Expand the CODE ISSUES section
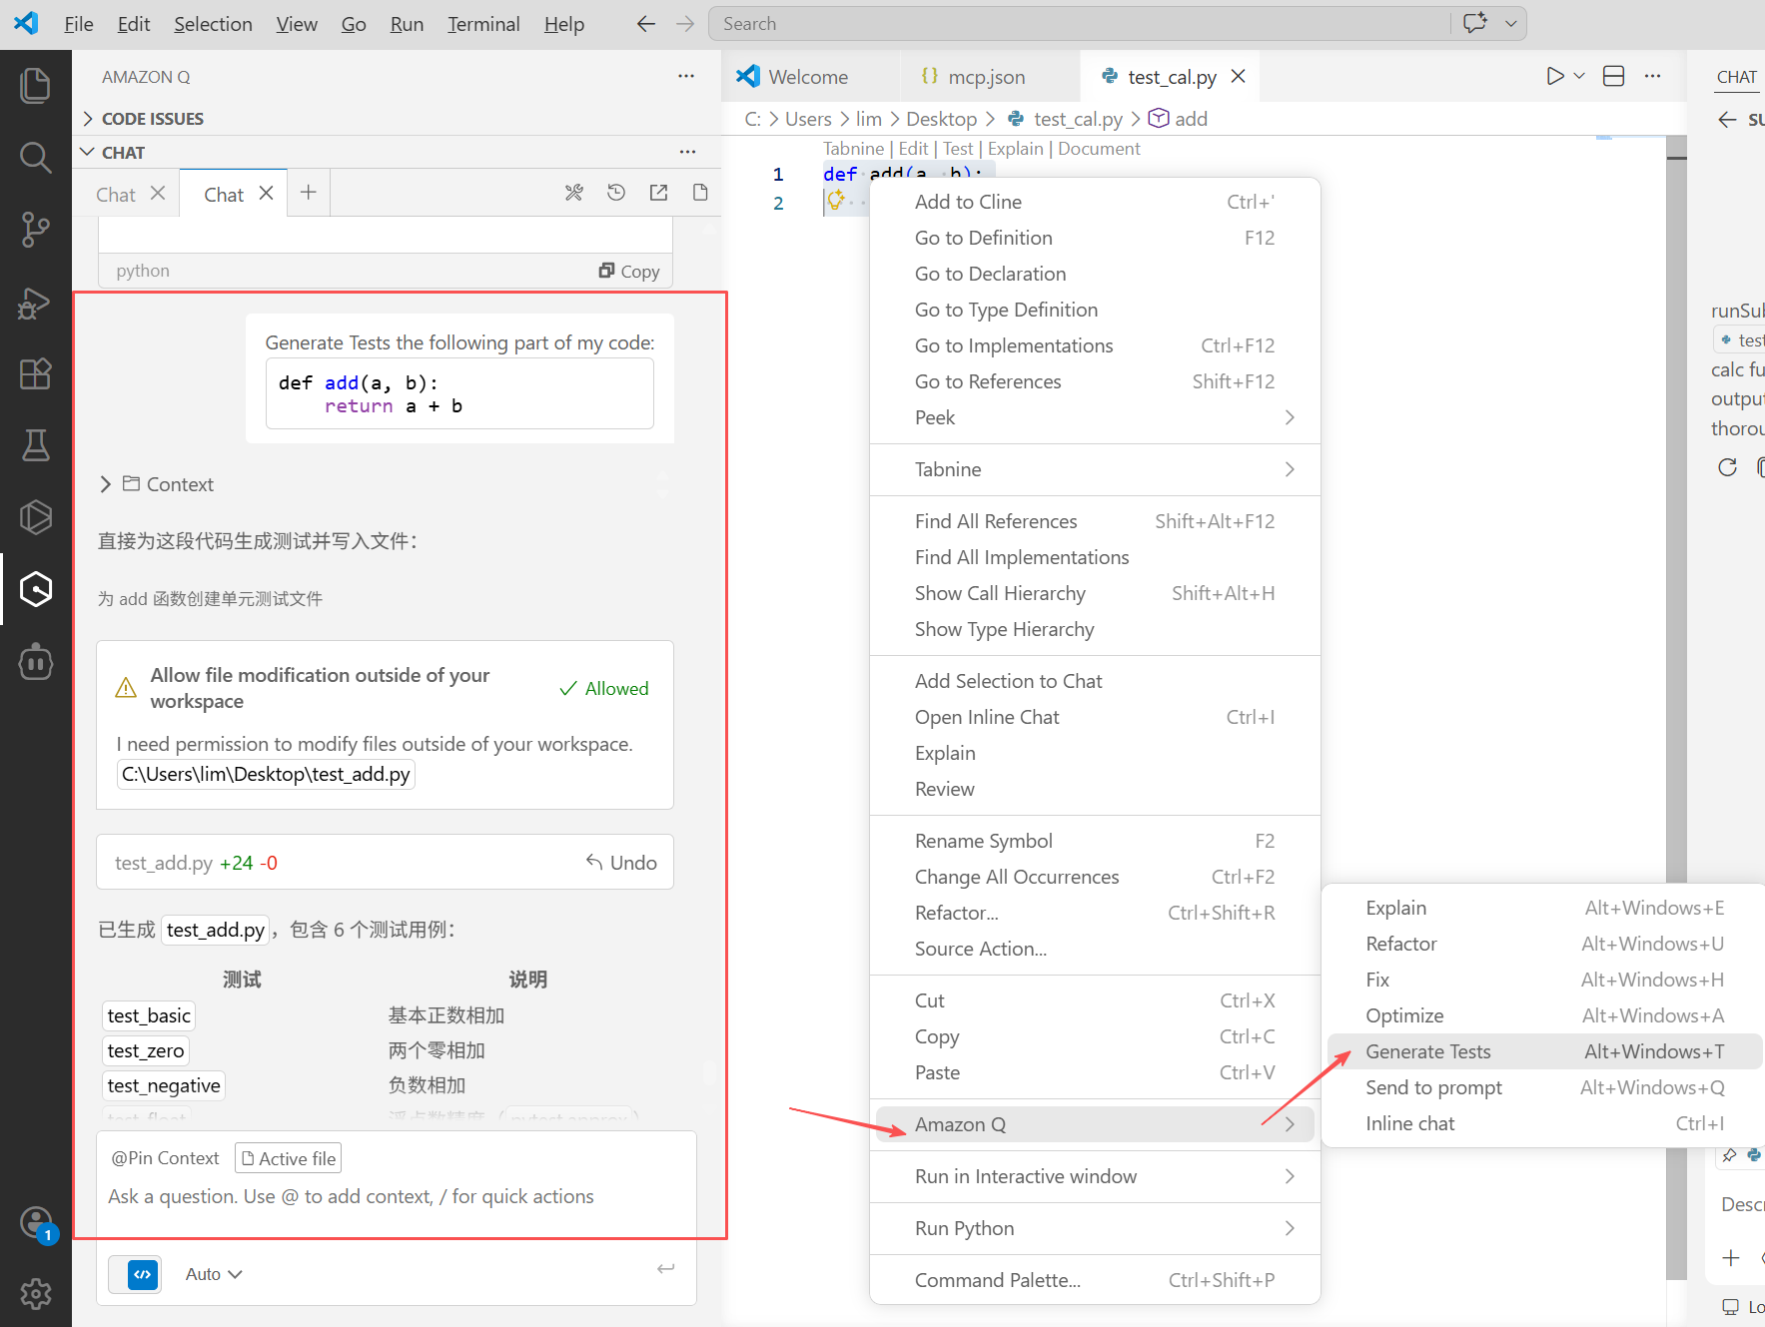Screen dimensions: 1765x1327 tap(152, 118)
